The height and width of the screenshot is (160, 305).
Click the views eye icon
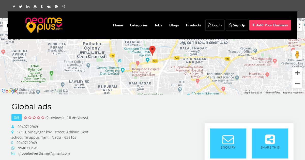tap(74, 118)
